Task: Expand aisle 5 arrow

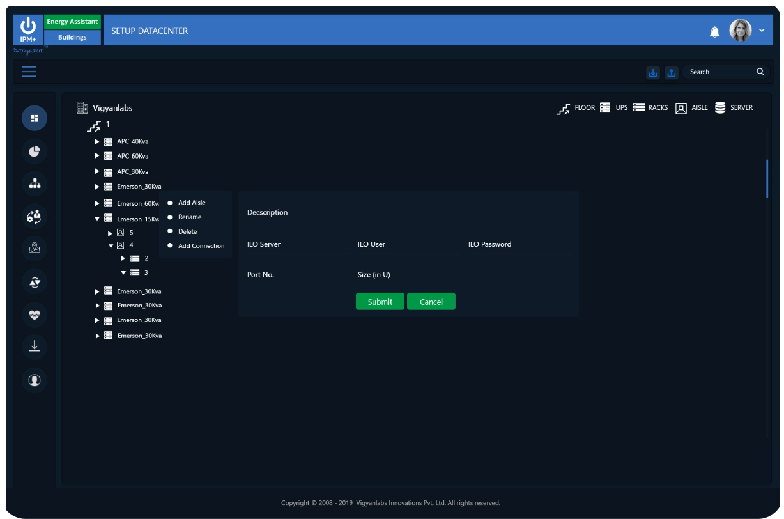Action: (110, 233)
